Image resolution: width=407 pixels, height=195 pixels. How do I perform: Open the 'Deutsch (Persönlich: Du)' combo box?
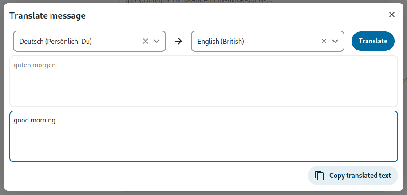click(89, 41)
